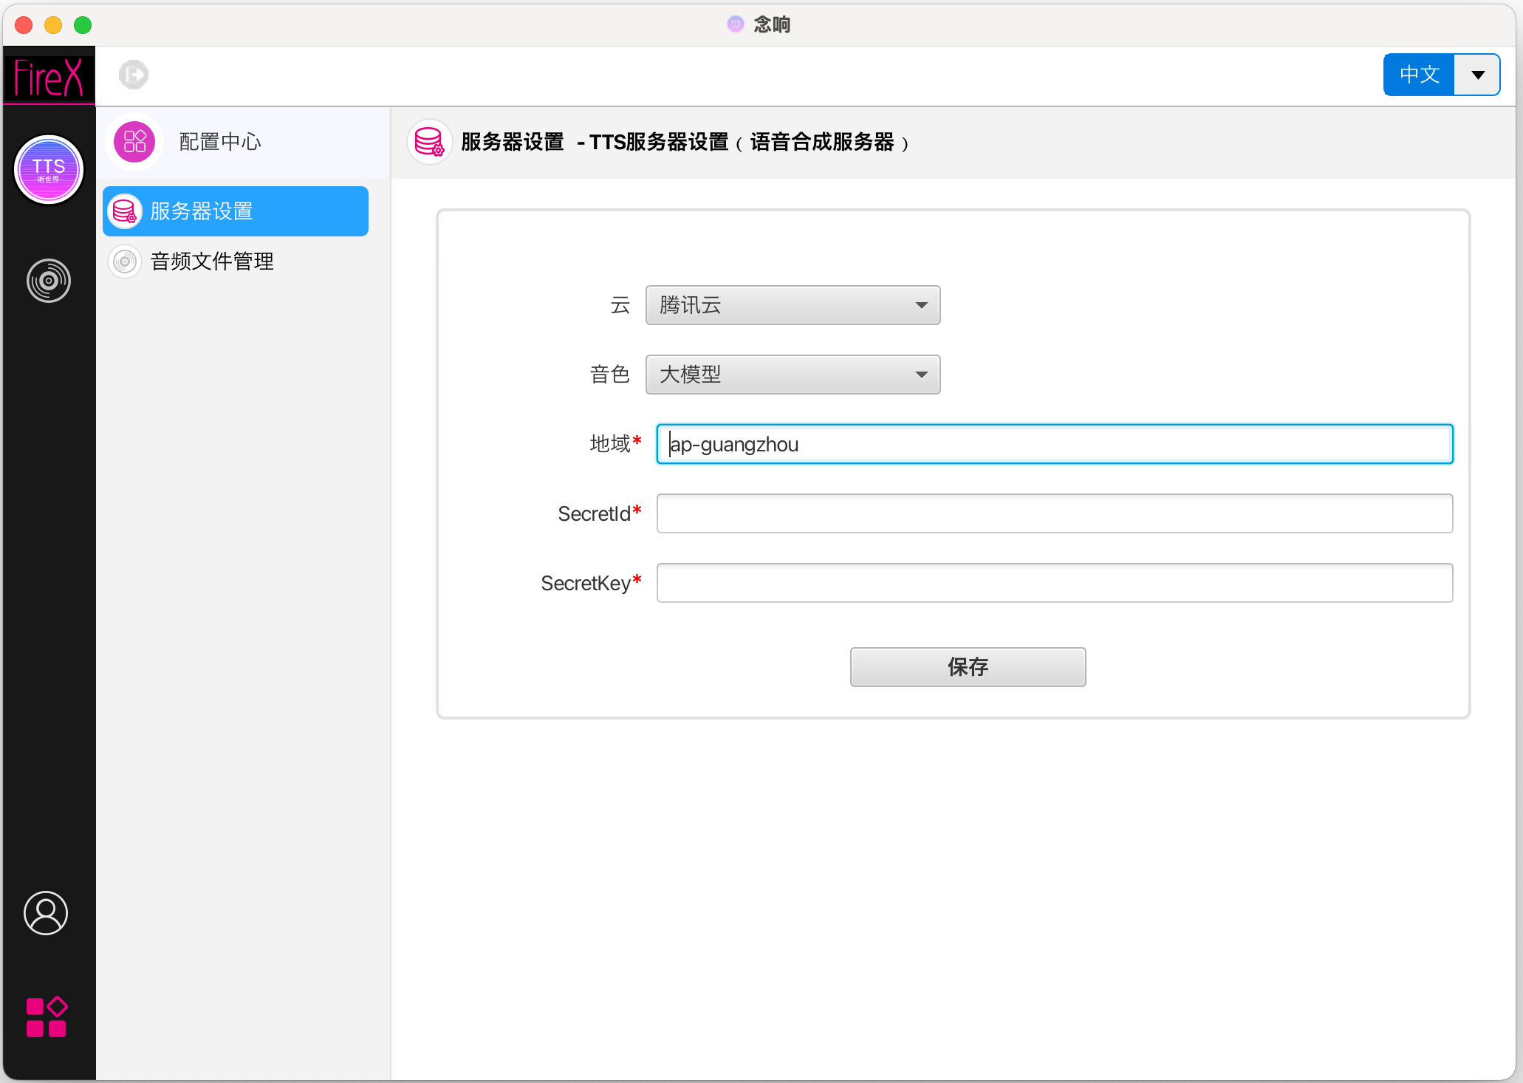Screen dimensions: 1523x1083
Task: Click the pink grid icon at sidebar bottom
Action: (47, 1017)
